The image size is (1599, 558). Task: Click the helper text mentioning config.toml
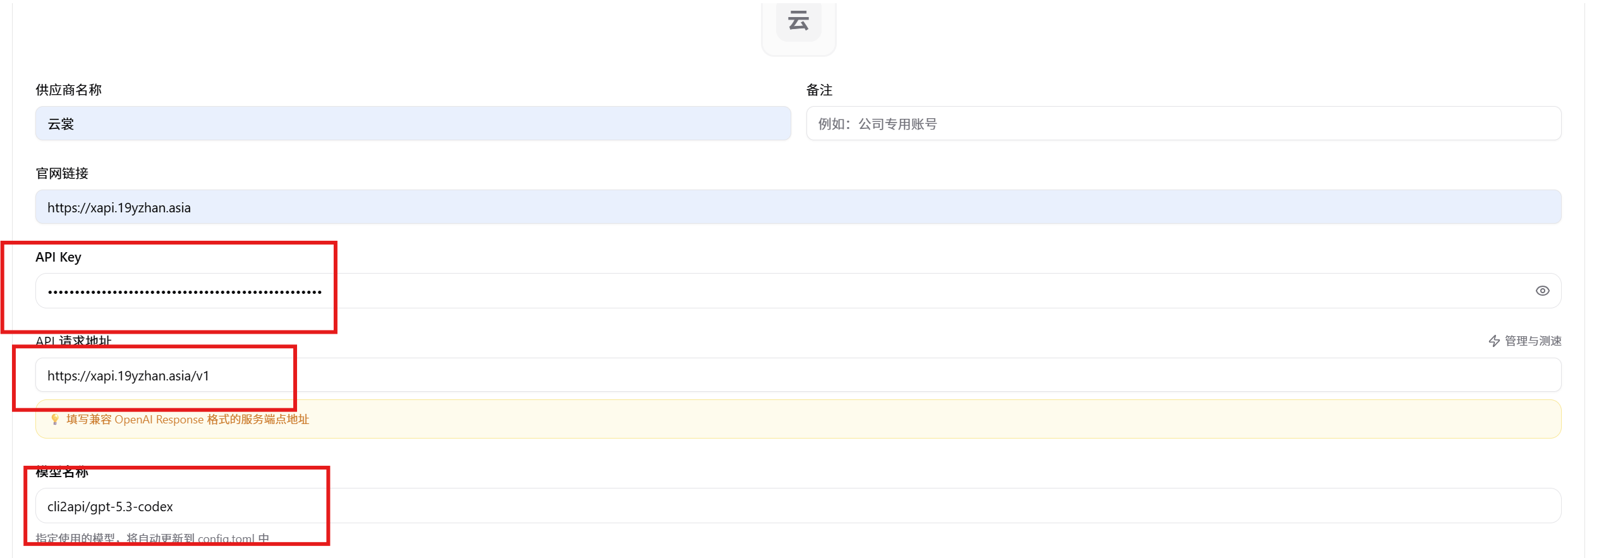pyautogui.click(x=152, y=538)
